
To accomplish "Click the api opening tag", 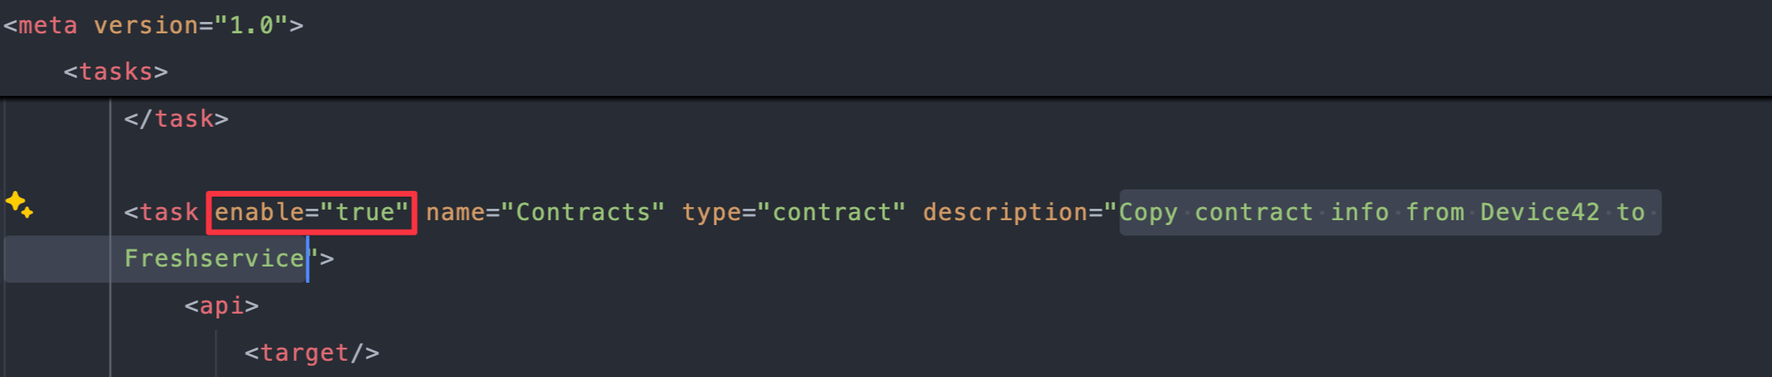I will [x=221, y=305].
